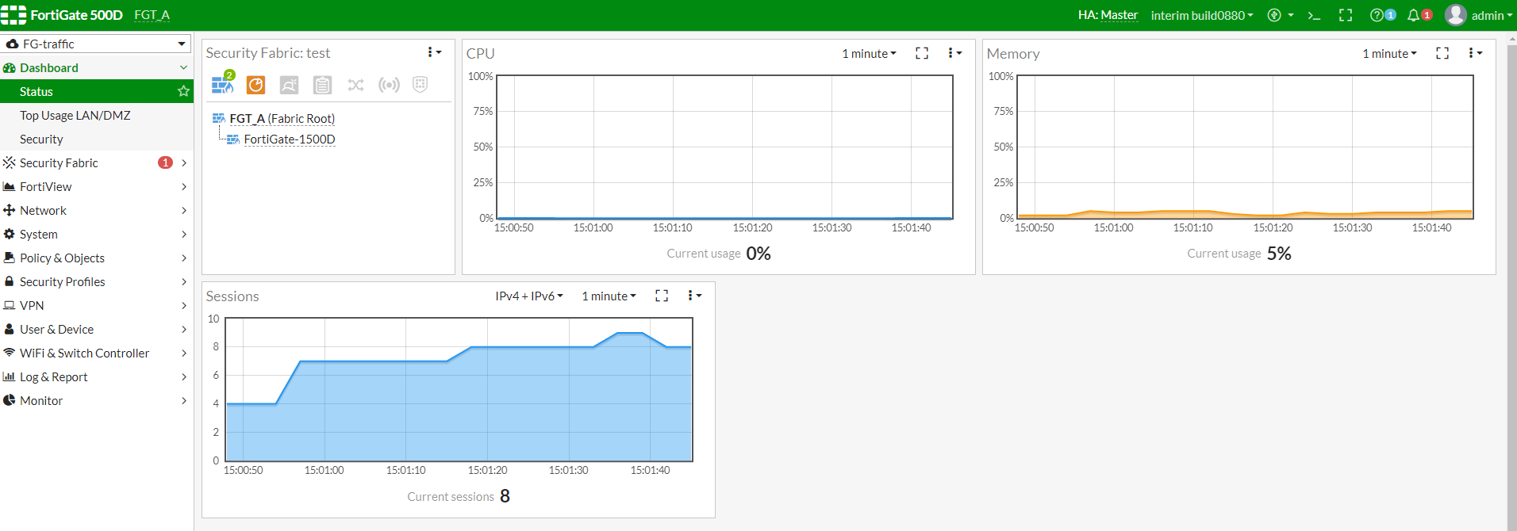The height and width of the screenshot is (531, 1517).
Task: Select the Status dashboard page
Action: click(96, 91)
